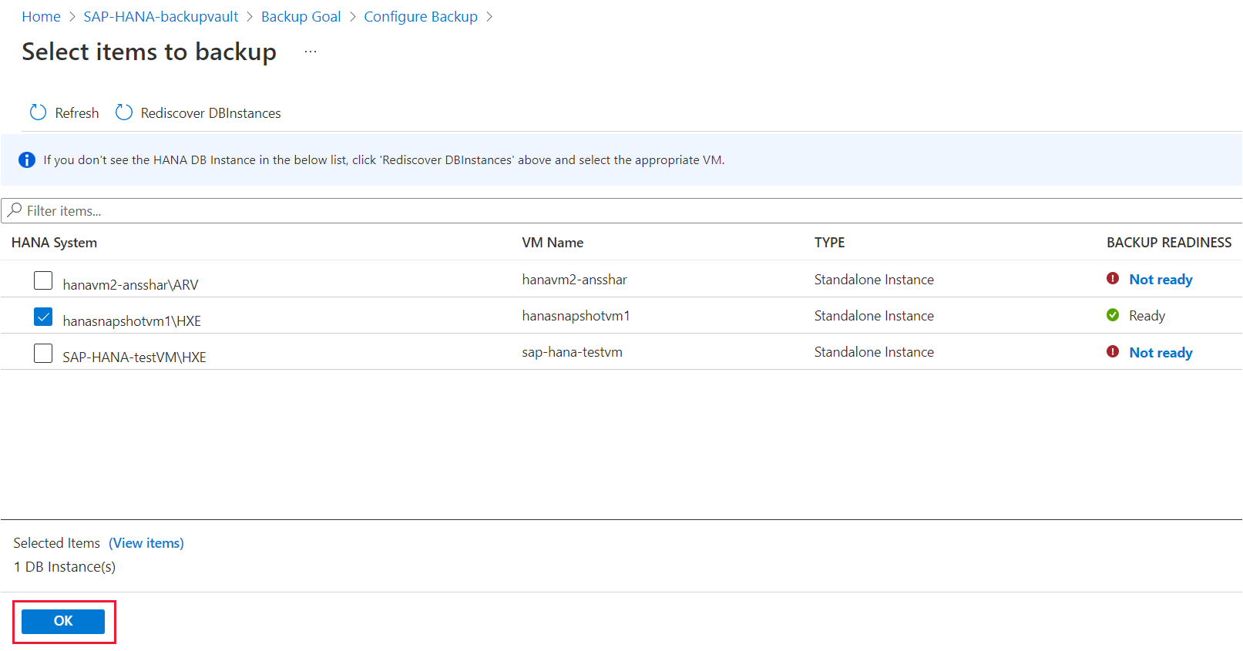Click Not ready link for hanavm2-ansshar

click(1161, 280)
